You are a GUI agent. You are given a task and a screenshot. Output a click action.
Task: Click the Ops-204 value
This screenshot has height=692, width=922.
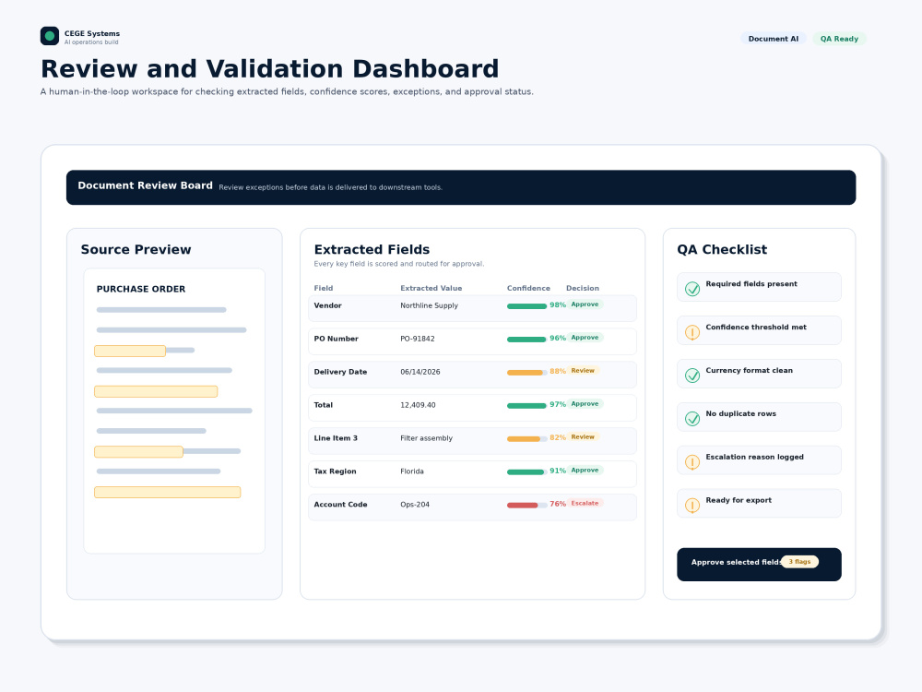(x=415, y=505)
